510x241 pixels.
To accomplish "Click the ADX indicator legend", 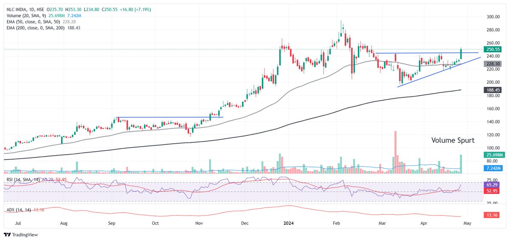I will (x=25, y=210).
